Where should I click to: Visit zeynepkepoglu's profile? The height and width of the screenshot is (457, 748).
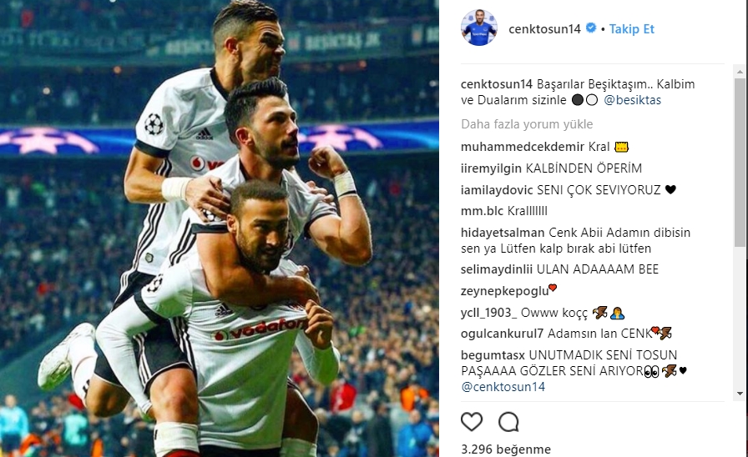tap(505, 291)
